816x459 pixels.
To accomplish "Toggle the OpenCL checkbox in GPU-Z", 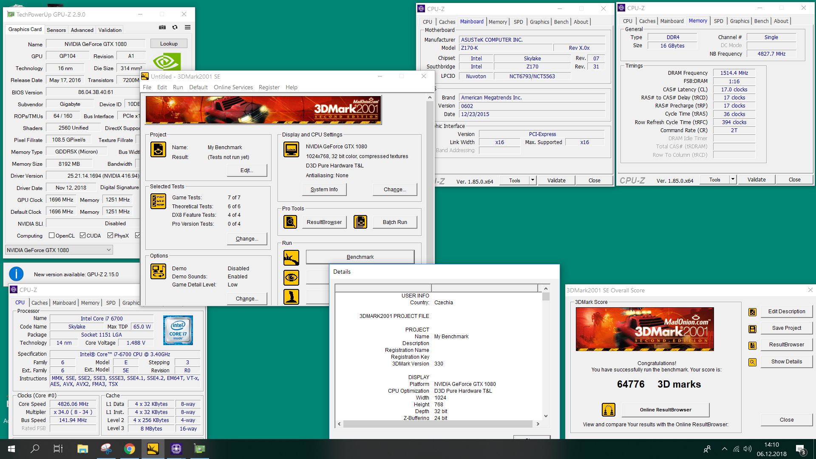I will [x=51, y=235].
